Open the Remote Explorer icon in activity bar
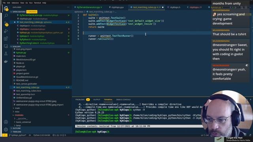Viewport: 253px width, 142px height. coord(6,46)
